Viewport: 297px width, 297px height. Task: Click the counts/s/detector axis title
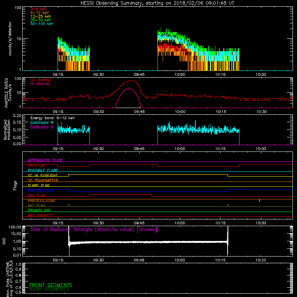pyautogui.click(x=10, y=39)
